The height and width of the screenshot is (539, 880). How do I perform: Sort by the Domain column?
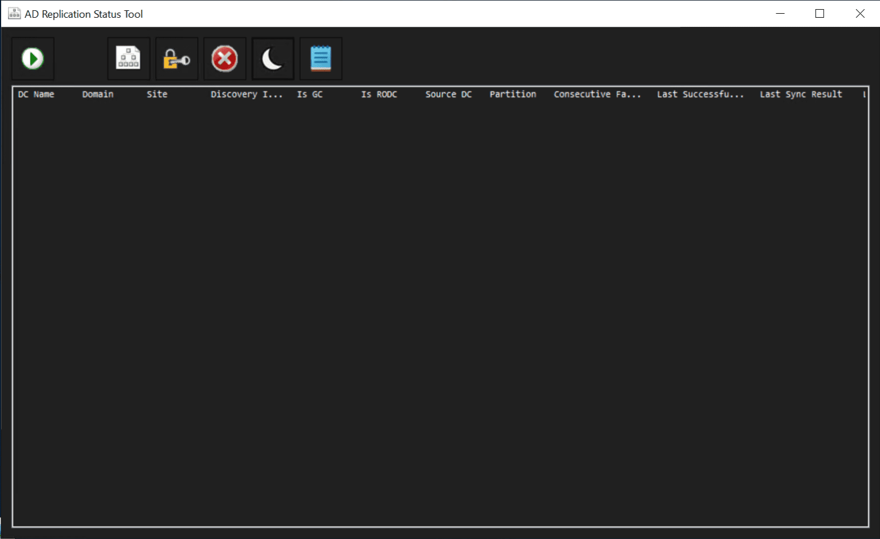coord(97,94)
